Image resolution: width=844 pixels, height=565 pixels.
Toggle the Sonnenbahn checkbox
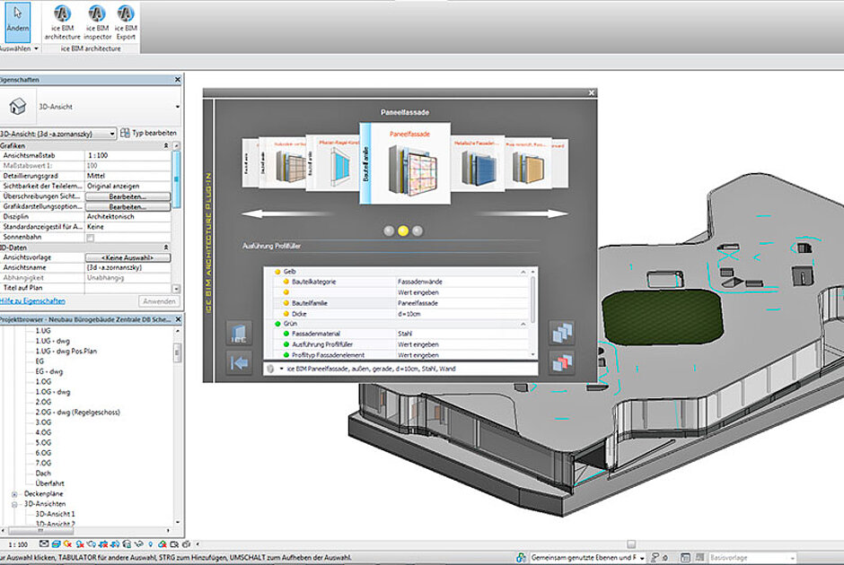pos(88,237)
